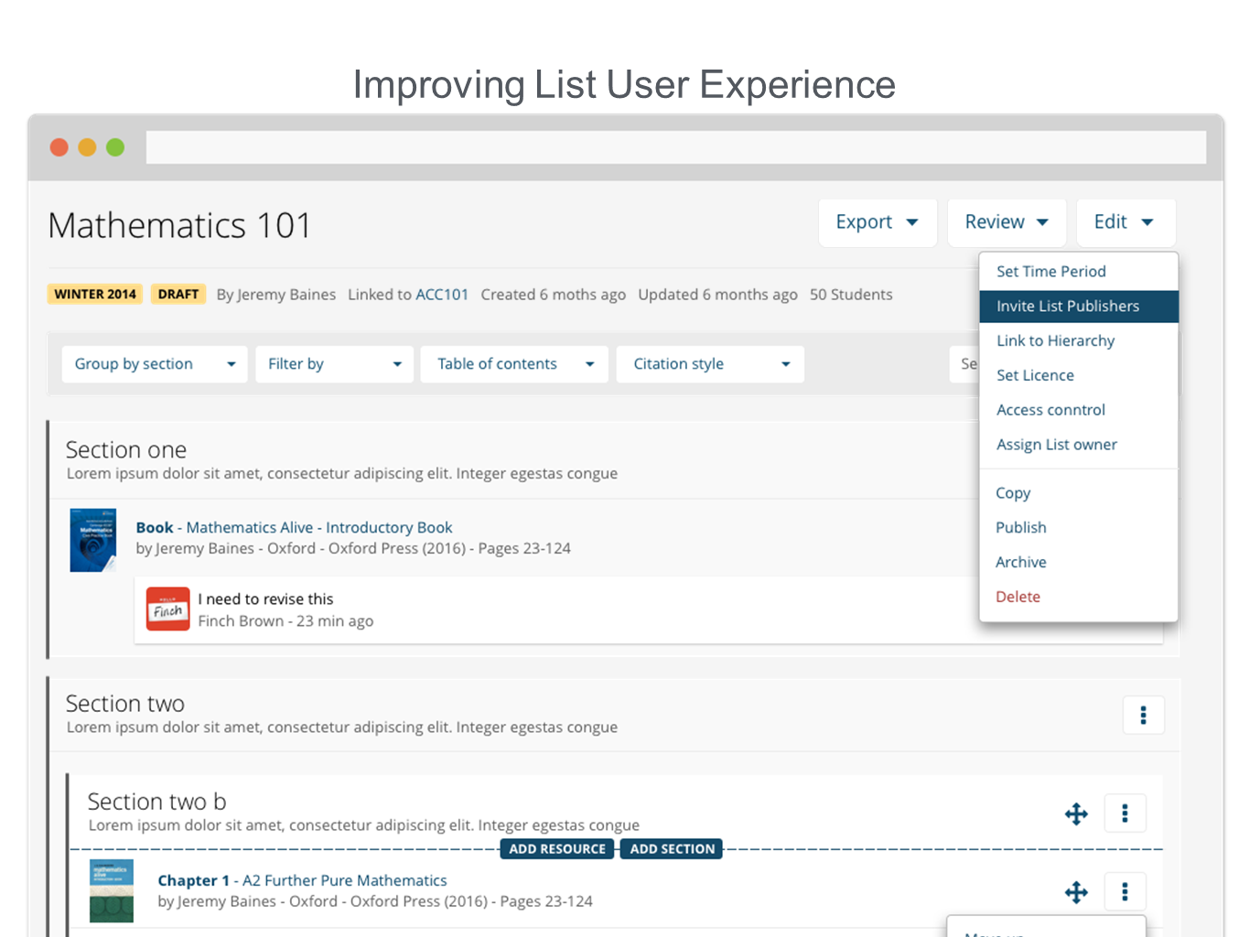Click the browser address bar field
The width and height of the screenshot is (1249, 937).
coord(675,147)
